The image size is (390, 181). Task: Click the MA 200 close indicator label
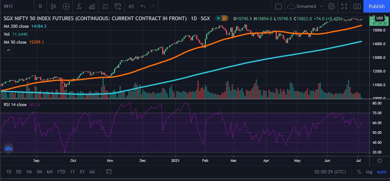point(17,26)
